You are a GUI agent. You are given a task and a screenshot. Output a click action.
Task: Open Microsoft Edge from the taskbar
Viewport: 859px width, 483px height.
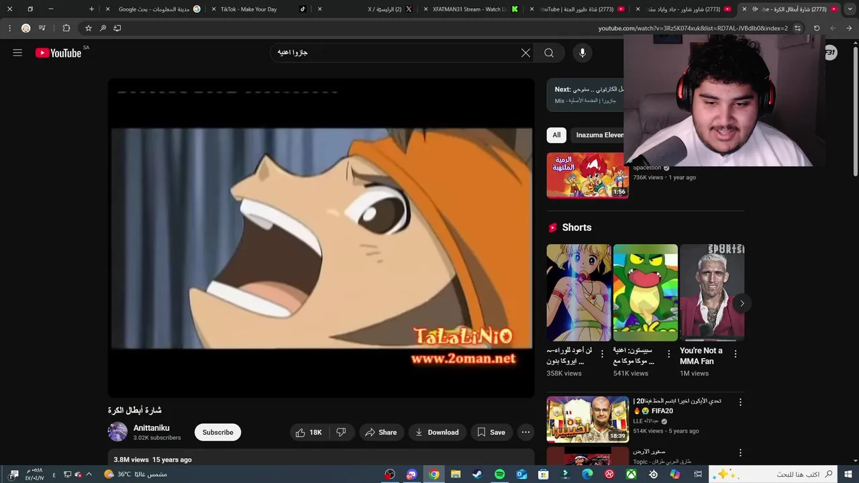(x=587, y=474)
